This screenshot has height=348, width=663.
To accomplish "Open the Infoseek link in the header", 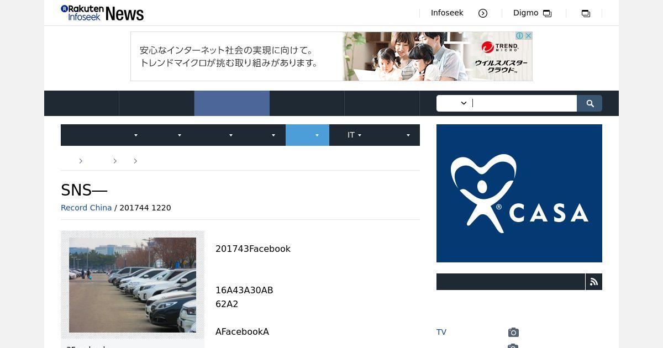I will [447, 13].
